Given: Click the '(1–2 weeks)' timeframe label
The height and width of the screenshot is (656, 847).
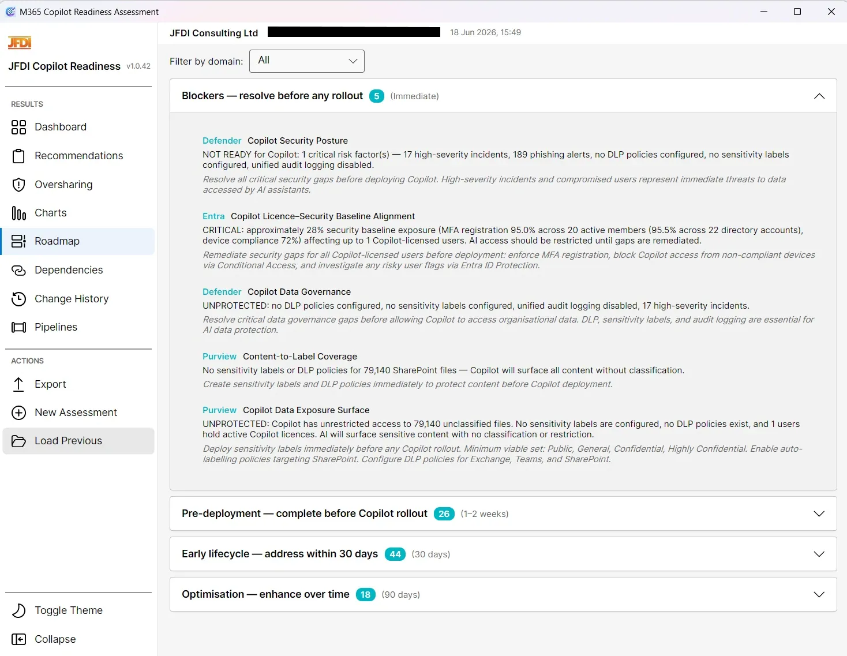Looking at the screenshot, I should [485, 514].
